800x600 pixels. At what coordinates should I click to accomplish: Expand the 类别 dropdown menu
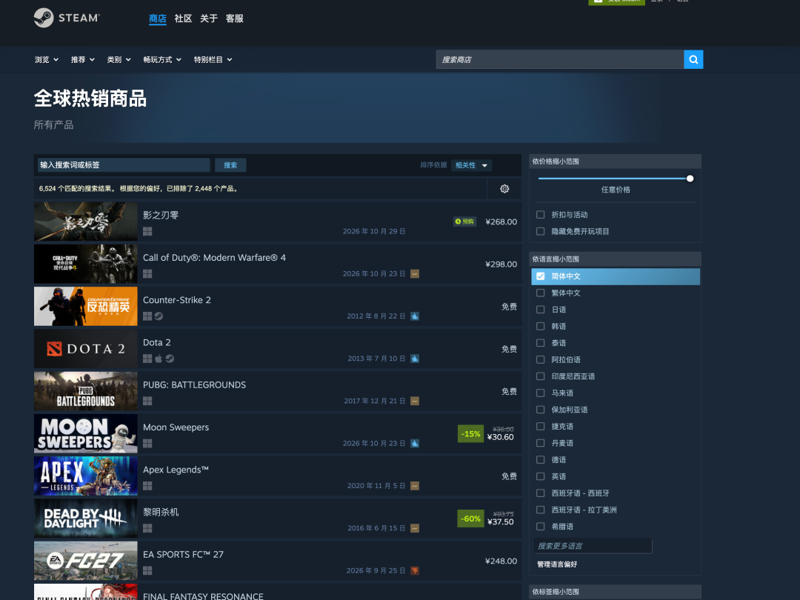[119, 60]
